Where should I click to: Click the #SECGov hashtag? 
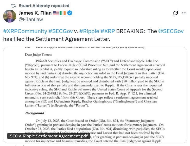[x=60, y=31]
